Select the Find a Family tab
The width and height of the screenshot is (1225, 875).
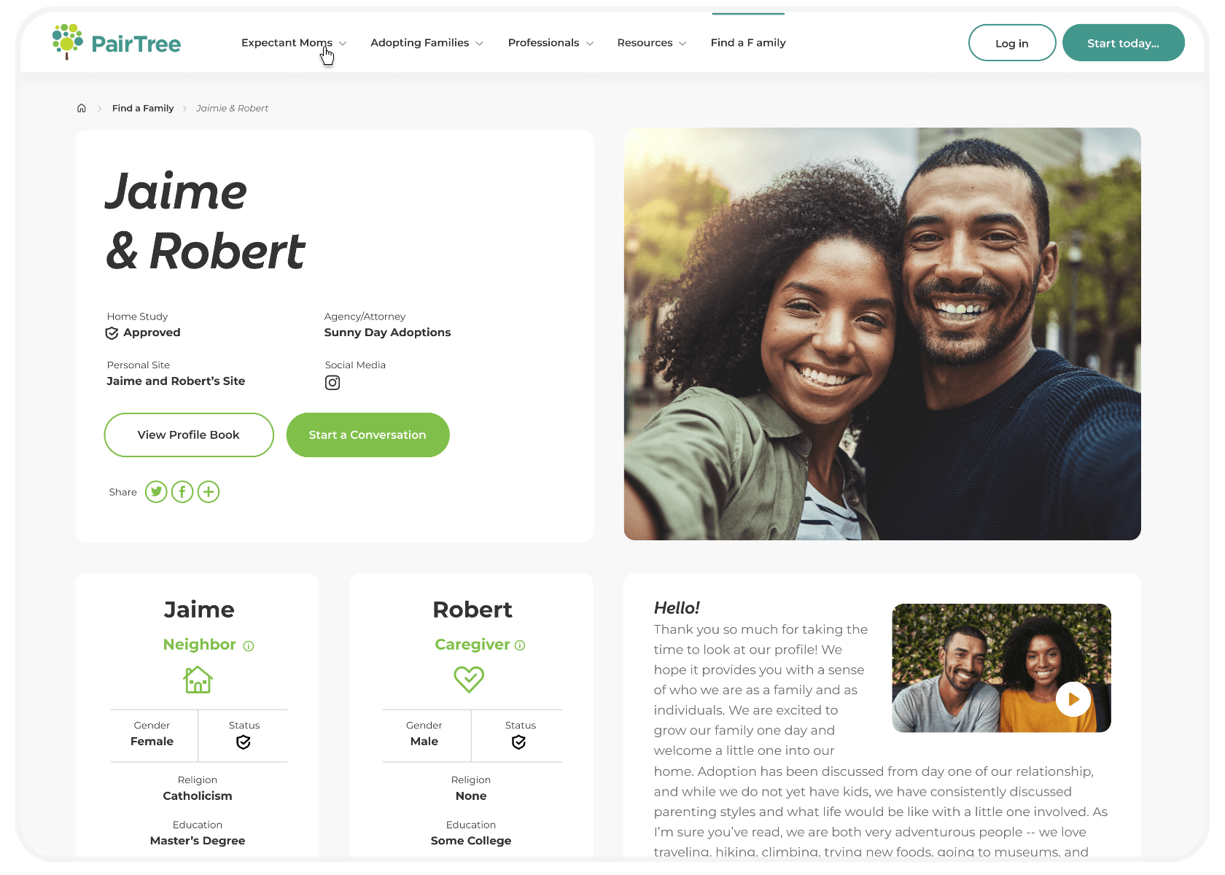pyautogui.click(x=748, y=43)
